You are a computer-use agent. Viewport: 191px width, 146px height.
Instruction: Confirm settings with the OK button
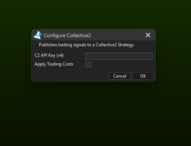pos(143,76)
